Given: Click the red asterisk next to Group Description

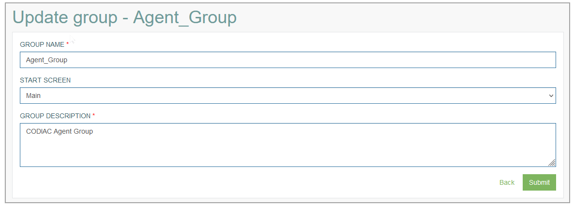Looking at the screenshot, I should (94, 115).
